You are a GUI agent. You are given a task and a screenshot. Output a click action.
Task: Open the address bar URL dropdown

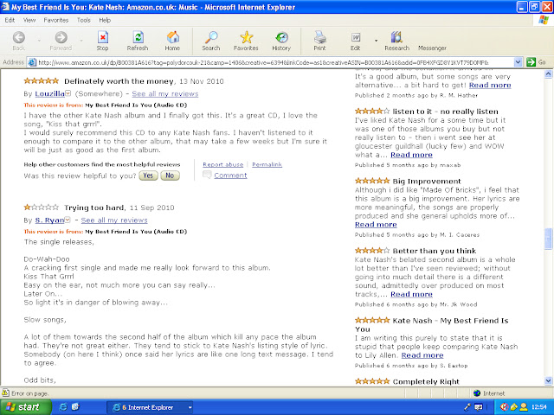pyautogui.click(x=518, y=62)
